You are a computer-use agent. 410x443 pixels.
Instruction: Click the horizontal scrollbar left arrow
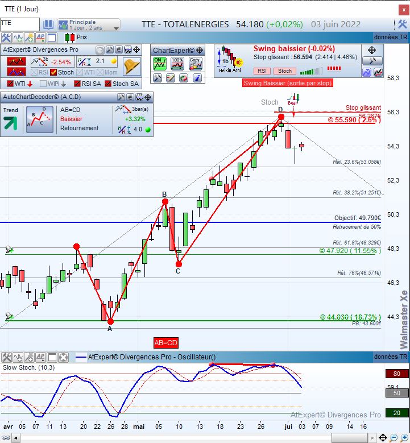[x=16, y=438]
